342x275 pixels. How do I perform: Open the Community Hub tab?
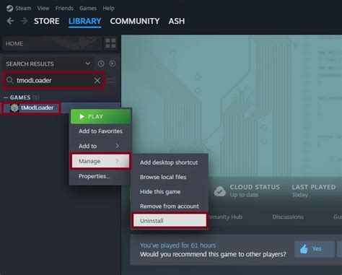225,217
